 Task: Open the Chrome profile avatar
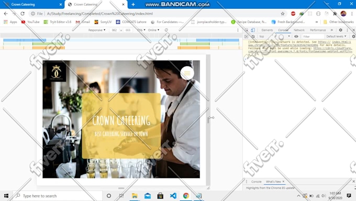(x=343, y=14)
